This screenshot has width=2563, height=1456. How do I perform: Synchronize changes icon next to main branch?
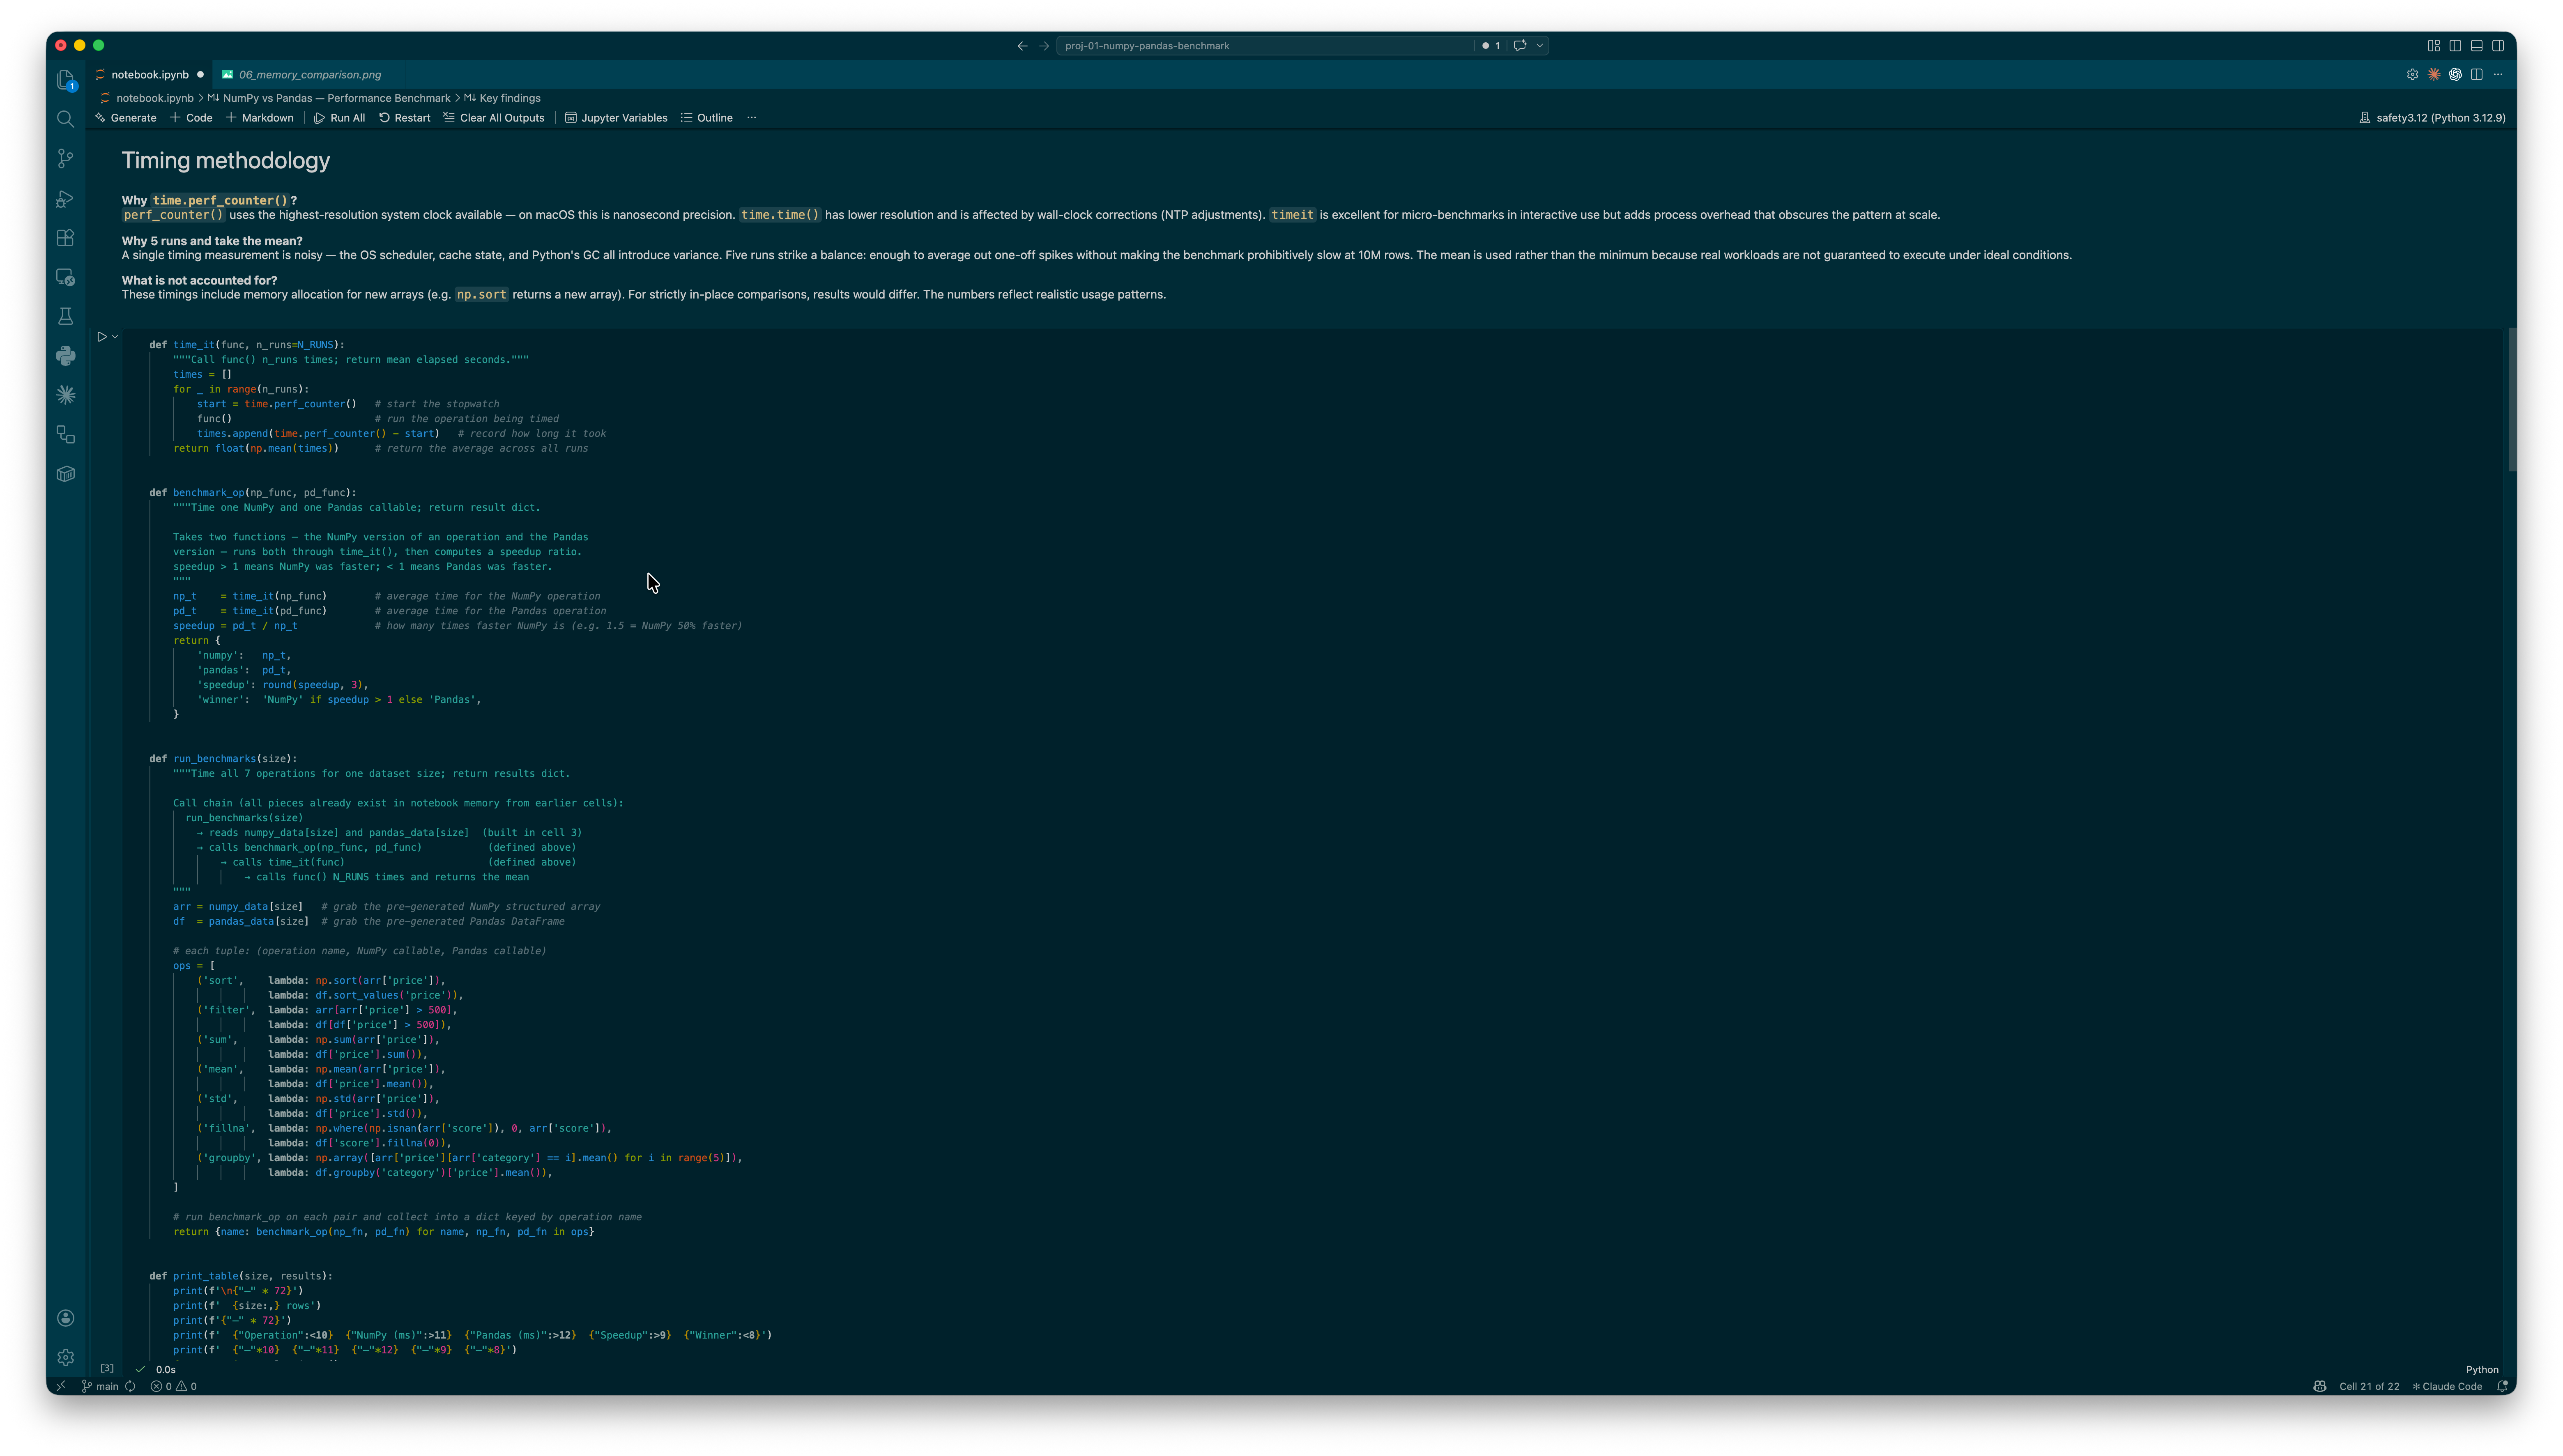tap(130, 1386)
